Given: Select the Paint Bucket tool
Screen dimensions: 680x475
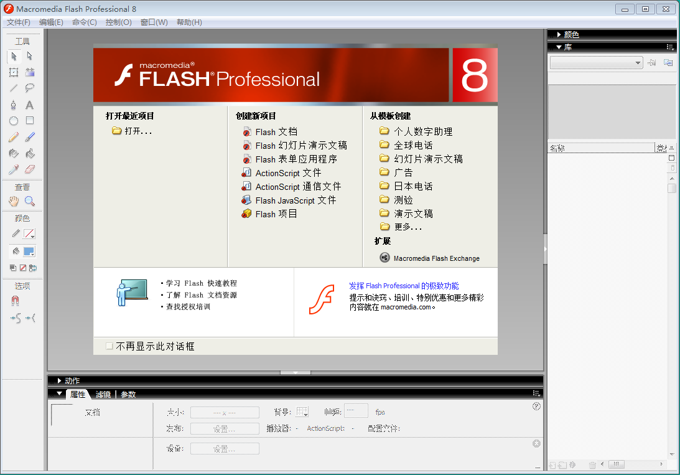Looking at the screenshot, I should [x=29, y=153].
